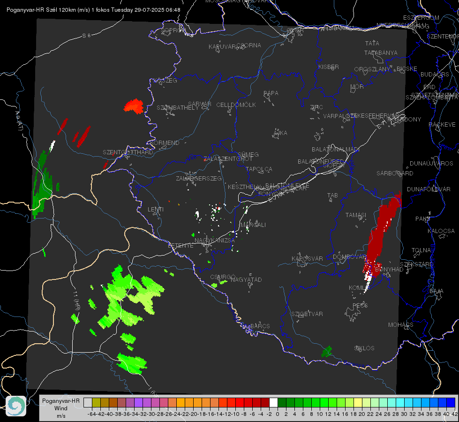459x422 pixels.
Task: Click the DUNAÚJVÁROS city label
Action: pos(431,164)
